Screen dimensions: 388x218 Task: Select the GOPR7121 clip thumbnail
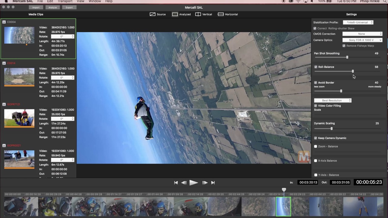(19, 118)
